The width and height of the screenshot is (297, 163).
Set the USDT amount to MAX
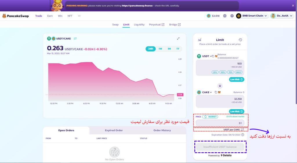[x=238, y=72]
